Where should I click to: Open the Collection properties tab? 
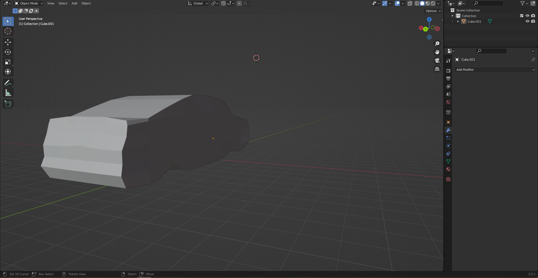[448, 112]
